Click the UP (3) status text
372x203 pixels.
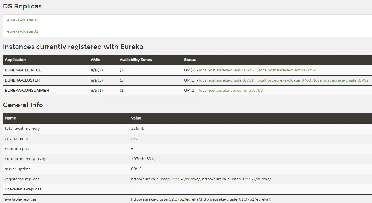point(190,80)
